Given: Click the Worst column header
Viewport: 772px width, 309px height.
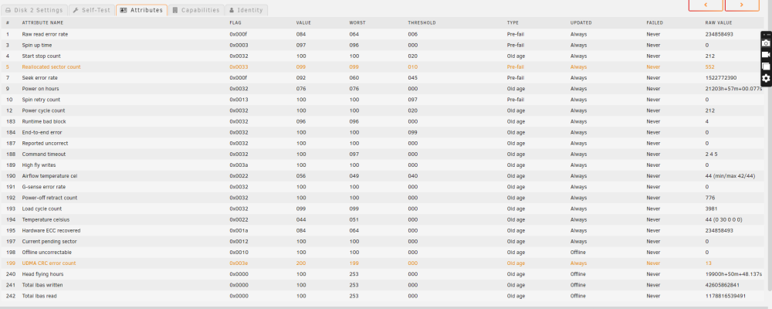Looking at the screenshot, I should [357, 23].
